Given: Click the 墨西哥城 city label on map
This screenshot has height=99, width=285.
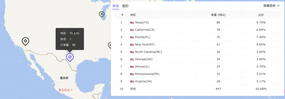Looking at the screenshot, I should (64, 90).
